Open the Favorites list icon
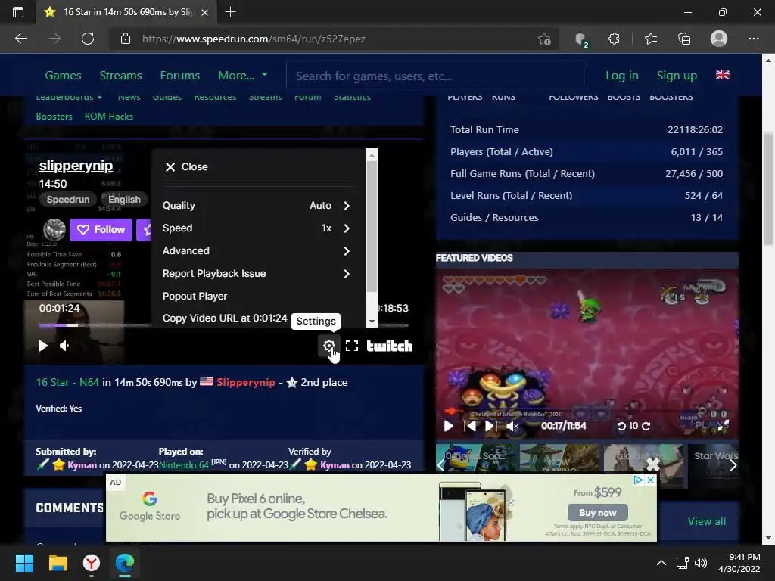Image resolution: width=775 pixels, height=581 pixels. (651, 39)
